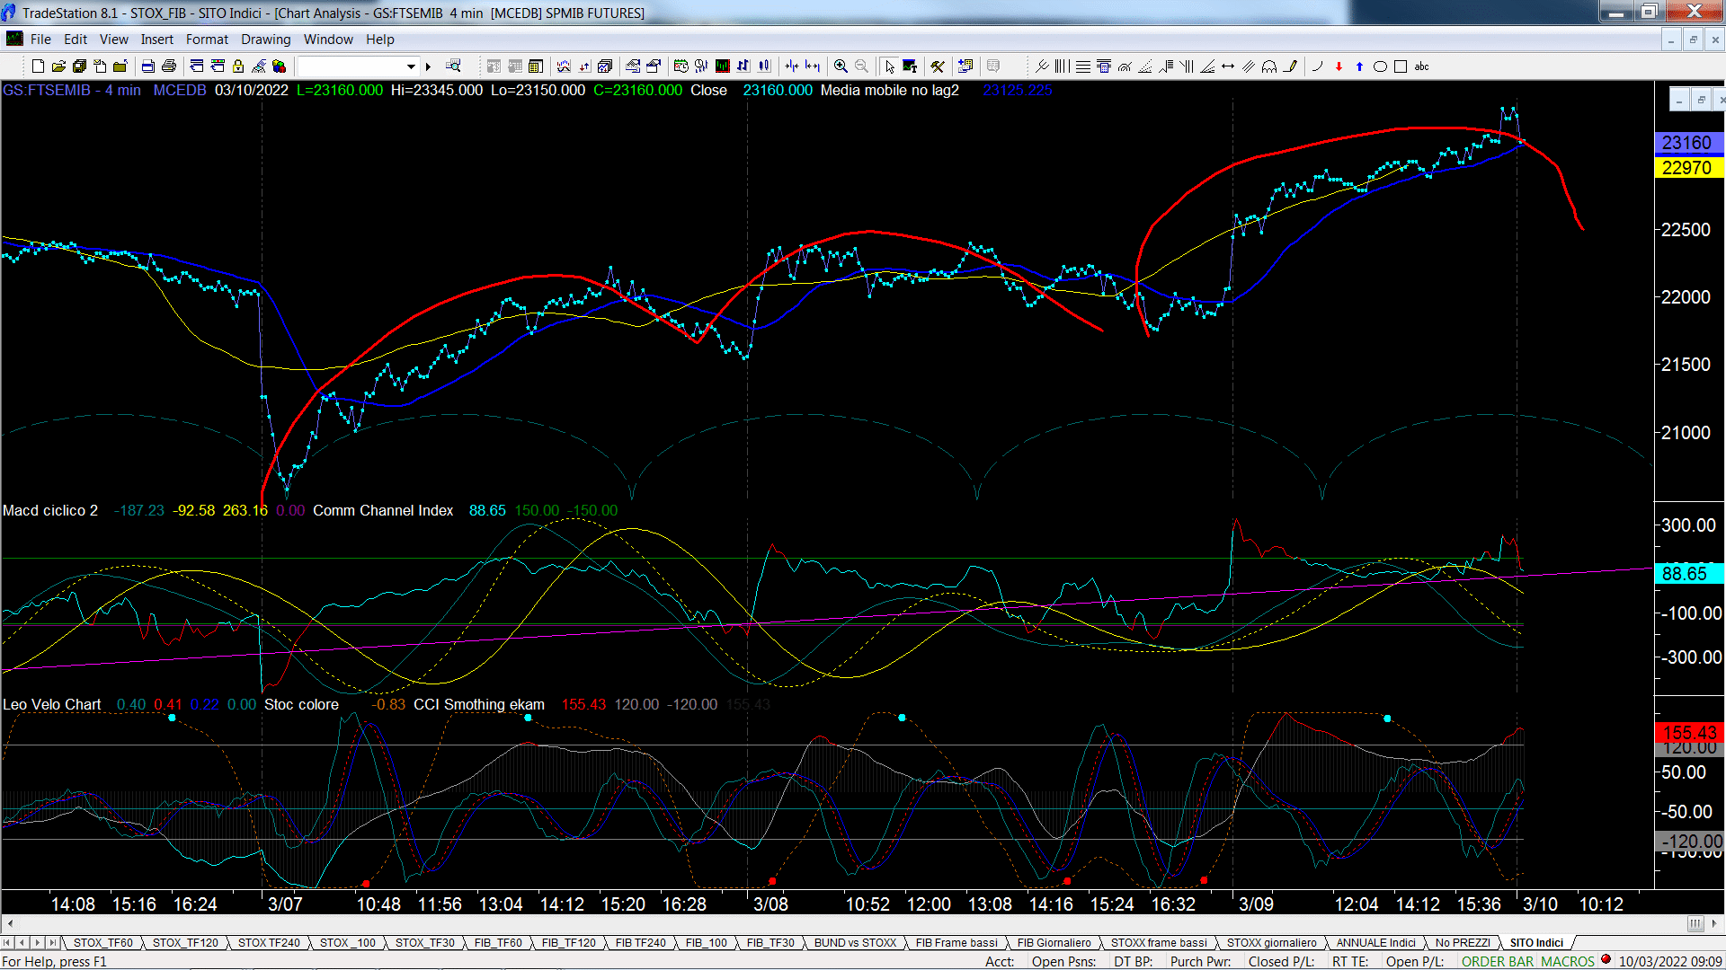Open the View menu
1726x970 pixels.
[113, 40]
